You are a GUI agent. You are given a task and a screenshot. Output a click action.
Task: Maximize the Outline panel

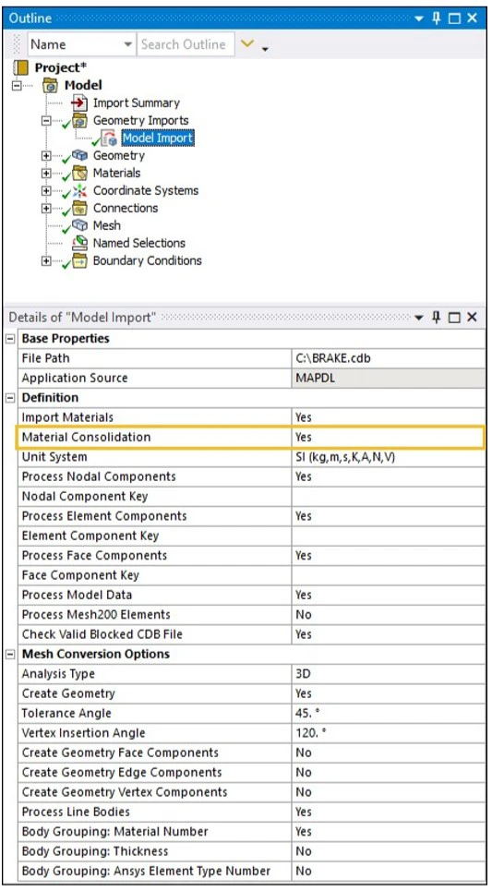pyautogui.click(x=454, y=18)
